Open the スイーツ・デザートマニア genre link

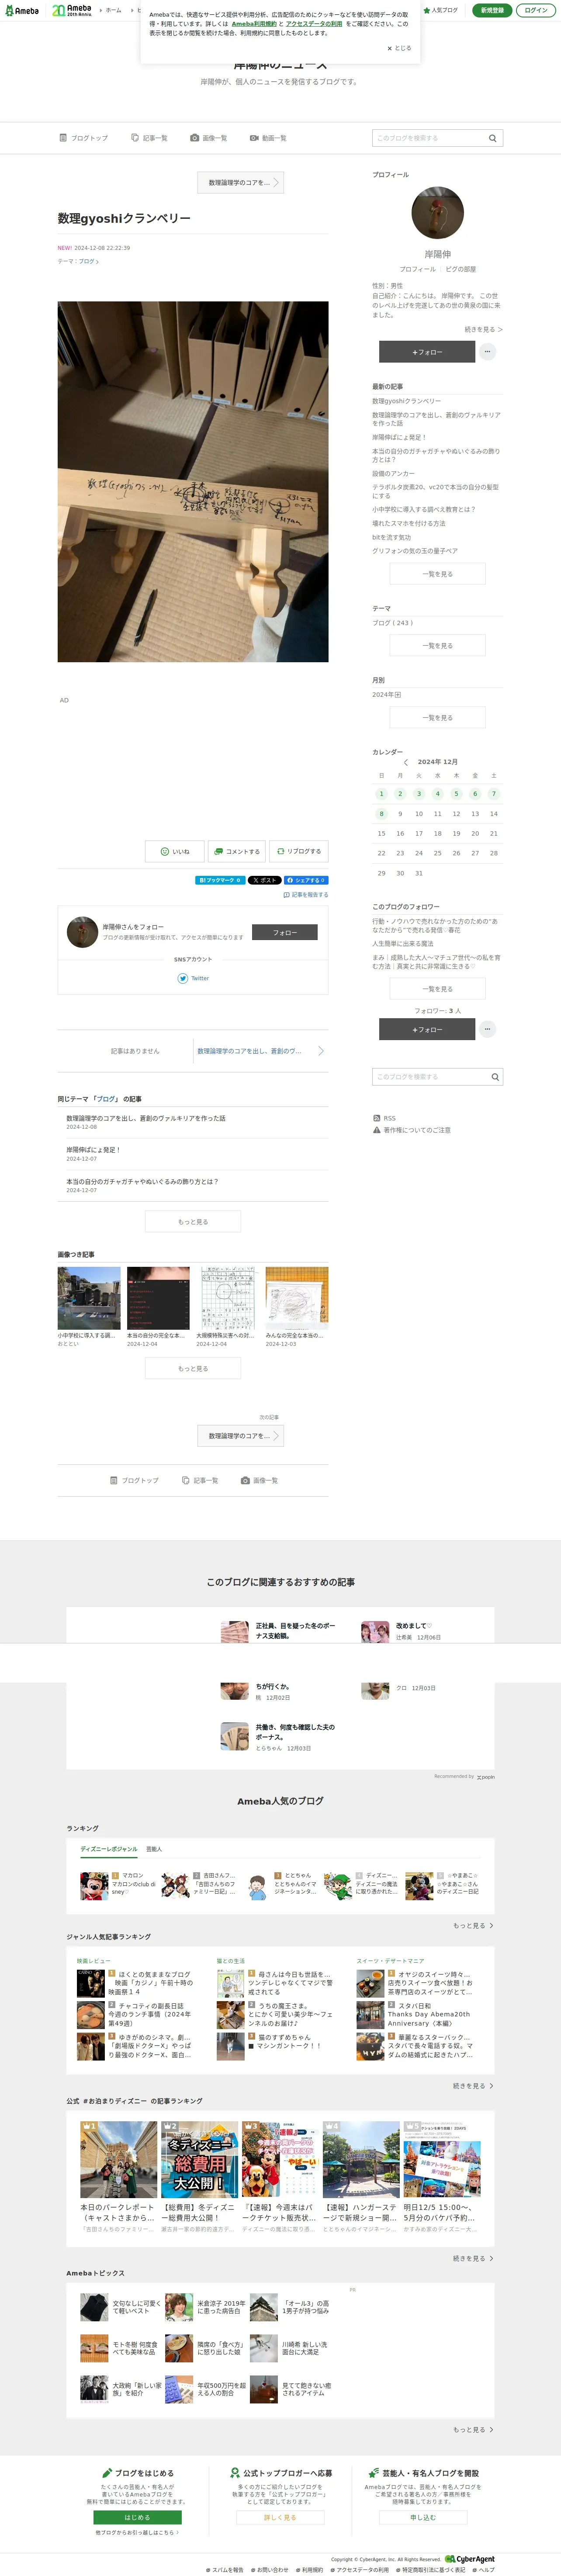tap(390, 1961)
